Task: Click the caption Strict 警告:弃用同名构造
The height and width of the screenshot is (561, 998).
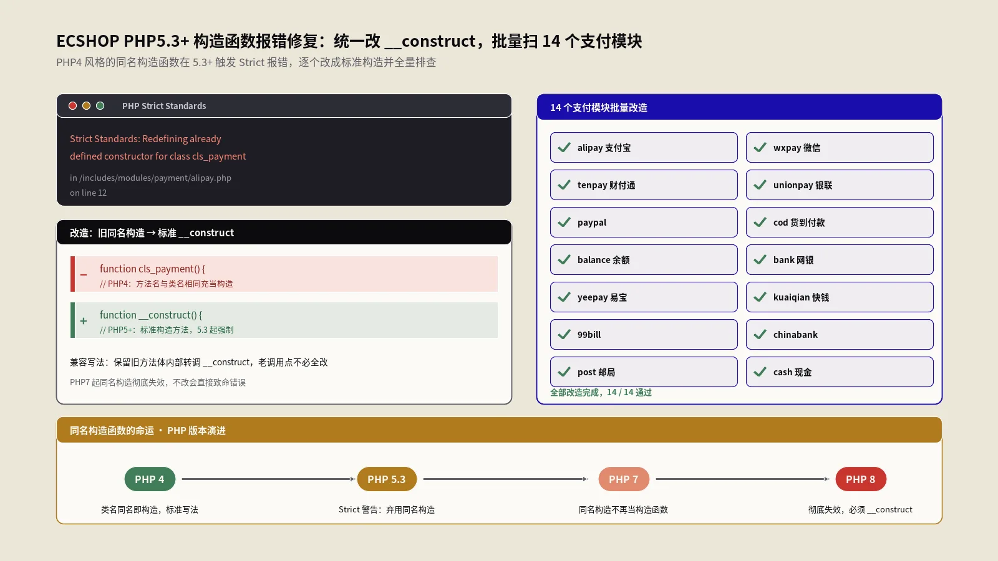Action: pyautogui.click(x=387, y=509)
